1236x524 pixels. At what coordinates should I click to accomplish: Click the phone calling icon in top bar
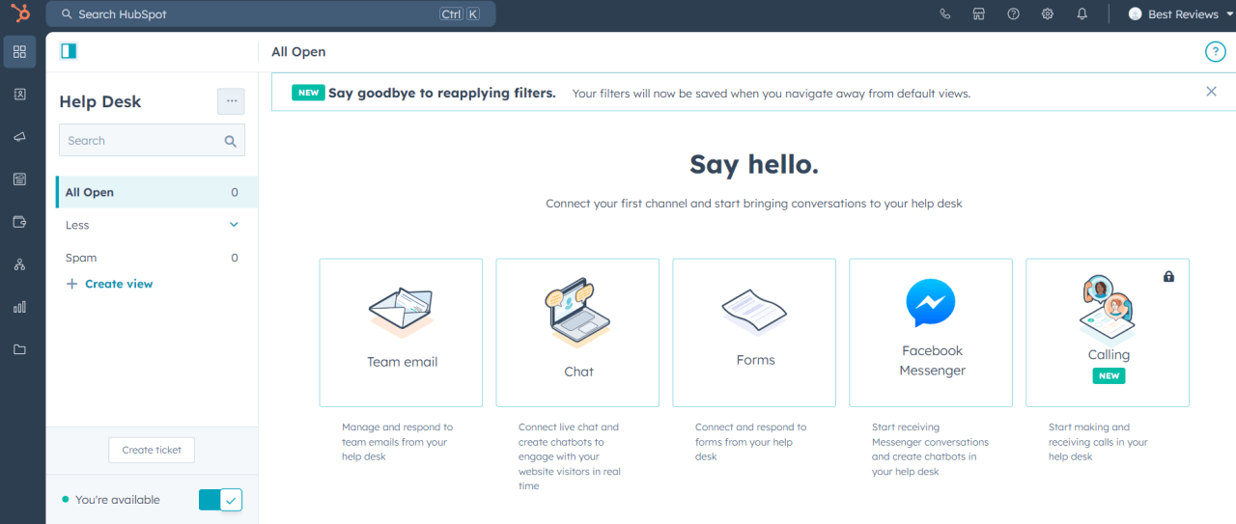(x=944, y=14)
